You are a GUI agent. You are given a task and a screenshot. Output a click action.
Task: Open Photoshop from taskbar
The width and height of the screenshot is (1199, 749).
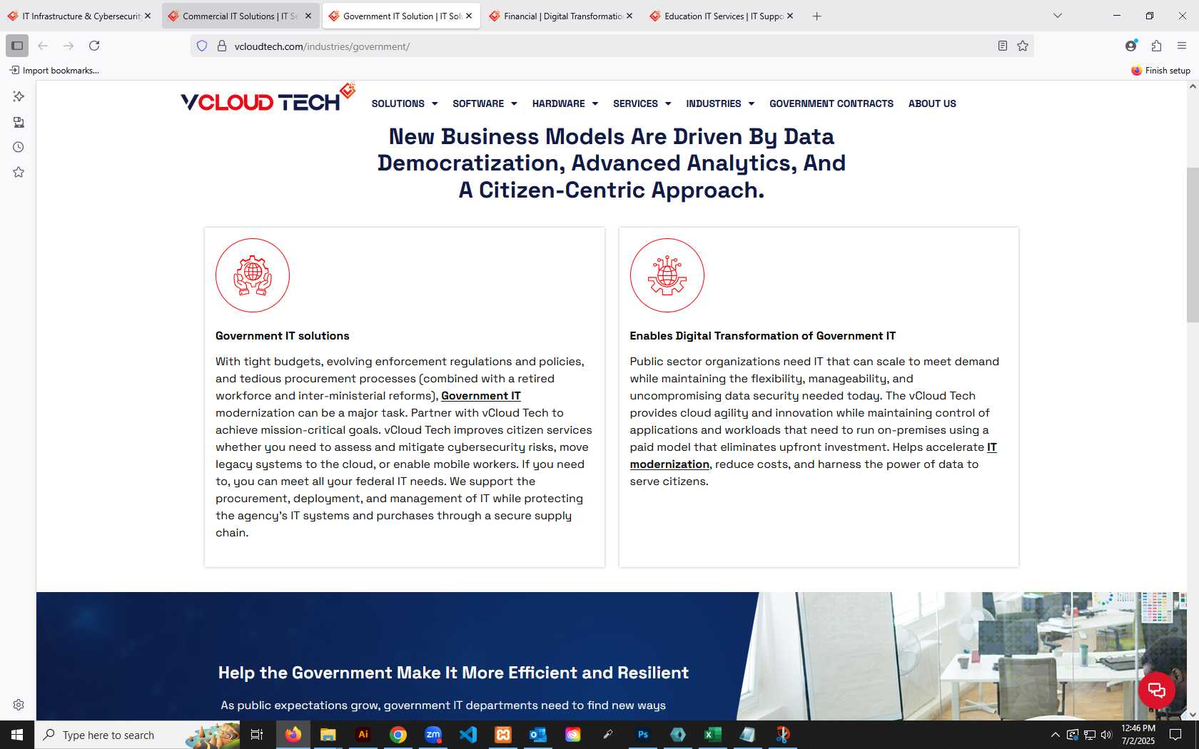click(x=643, y=735)
